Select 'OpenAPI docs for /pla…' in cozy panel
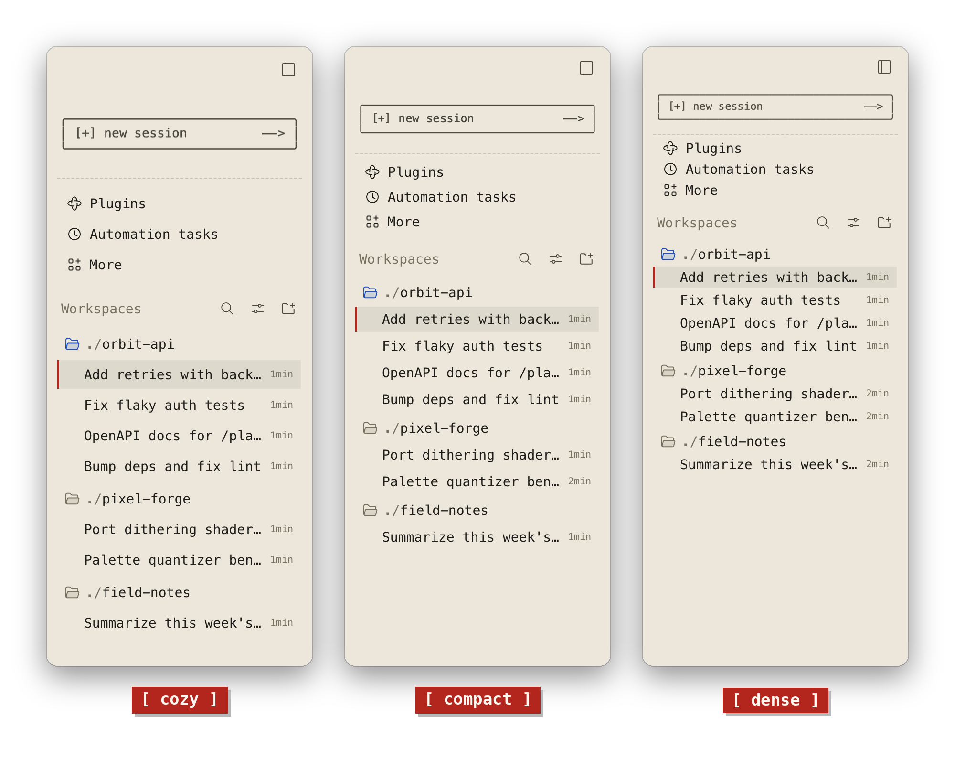 coord(180,436)
